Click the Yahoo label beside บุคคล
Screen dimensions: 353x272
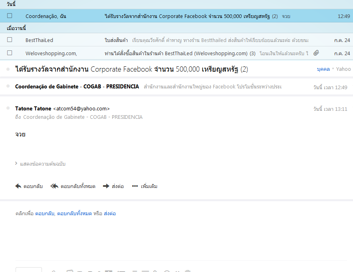(x=343, y=69)
